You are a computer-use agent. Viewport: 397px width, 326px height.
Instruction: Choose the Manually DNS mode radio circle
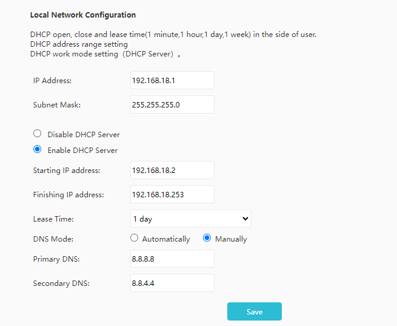tap(207, 238)
